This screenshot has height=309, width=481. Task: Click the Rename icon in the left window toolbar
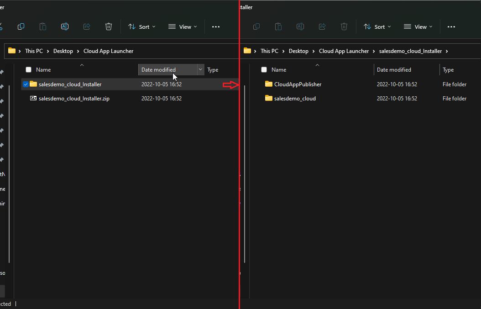[65, 26]
